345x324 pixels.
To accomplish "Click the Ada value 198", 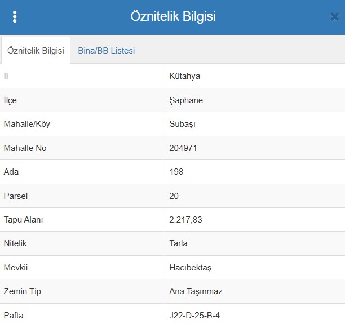I will (176, 172).
